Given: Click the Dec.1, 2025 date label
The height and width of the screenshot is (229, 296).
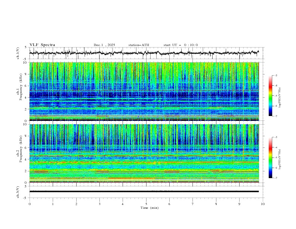Looking at the screenshot, I should [104, 45].
